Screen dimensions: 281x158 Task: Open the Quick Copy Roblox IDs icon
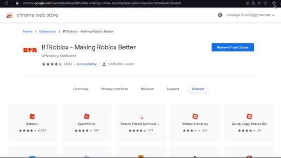[x=249, y=116]
